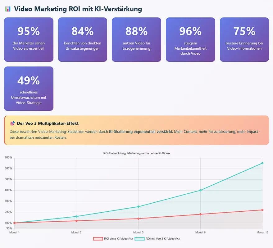Image resolution: width=273 pixels, height=248 pixels.
Task: Toggle the red 'ROI ohne KI-Video' legend box
Action: pyautogui.click(x=98, y=239)
